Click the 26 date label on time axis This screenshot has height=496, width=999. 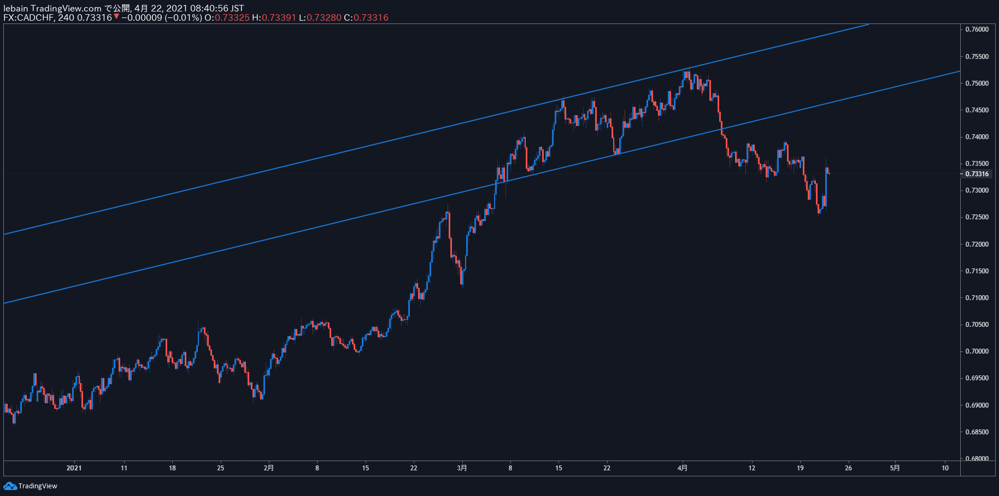848,468
